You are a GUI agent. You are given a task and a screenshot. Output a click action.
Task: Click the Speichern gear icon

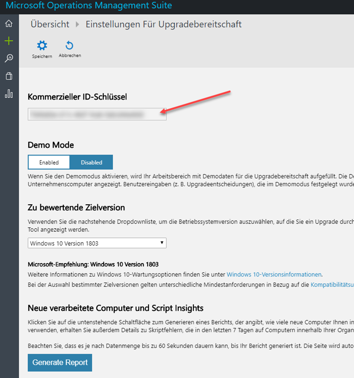42,45
